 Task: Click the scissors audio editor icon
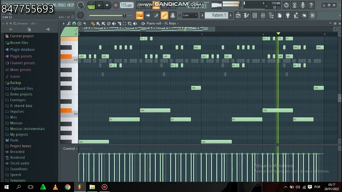(x=294, y=5)
